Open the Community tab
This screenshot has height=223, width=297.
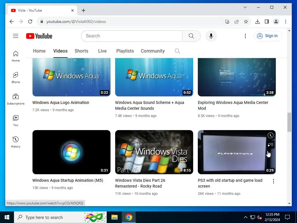(153, 51)
